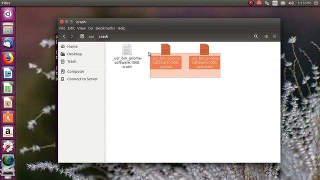Image resolution: width=320 pixels, height=180 pixels.
Task: Open the clock showing 3:13 PM
Action: [304, 3]
